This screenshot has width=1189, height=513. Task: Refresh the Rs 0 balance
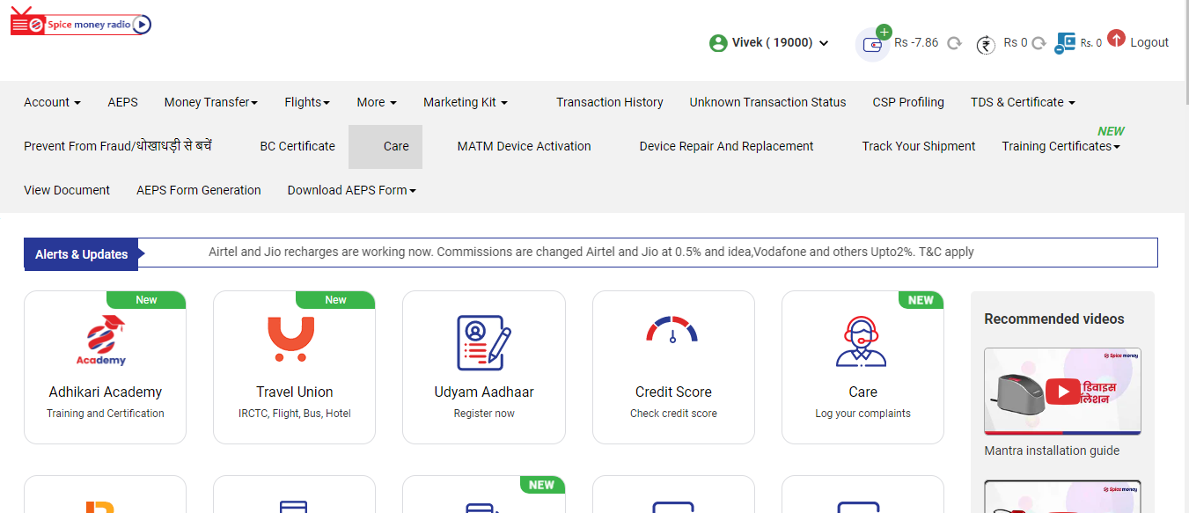click(x=1039, y=43)
